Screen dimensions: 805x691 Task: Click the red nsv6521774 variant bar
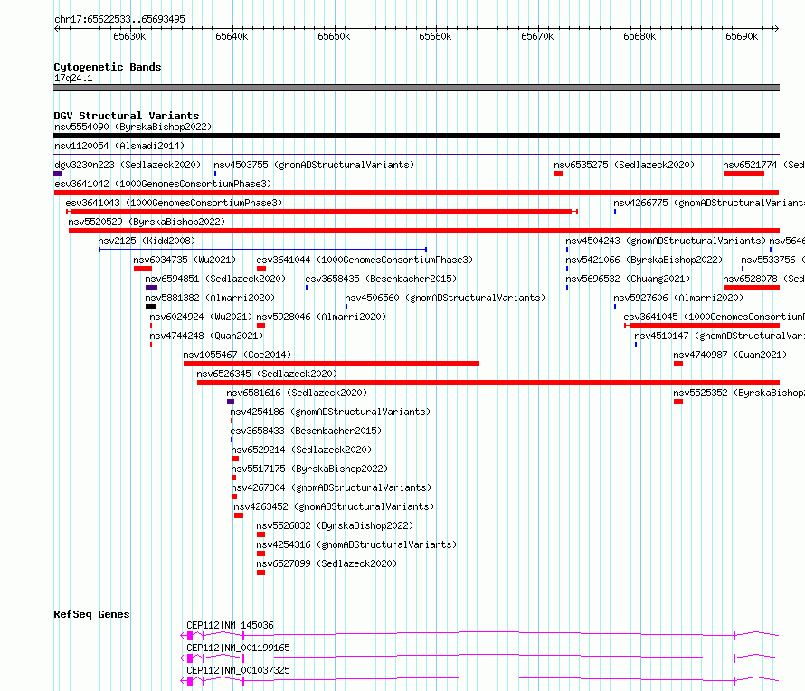(x=743, y=174)
